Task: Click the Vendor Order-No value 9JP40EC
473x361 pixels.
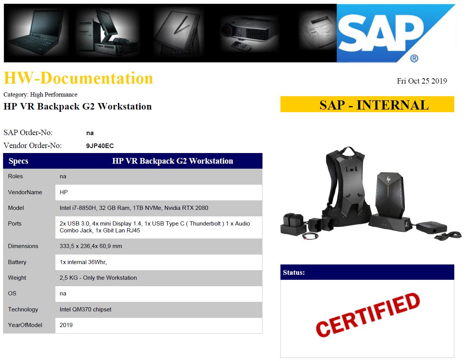Action: click(100, 146)
